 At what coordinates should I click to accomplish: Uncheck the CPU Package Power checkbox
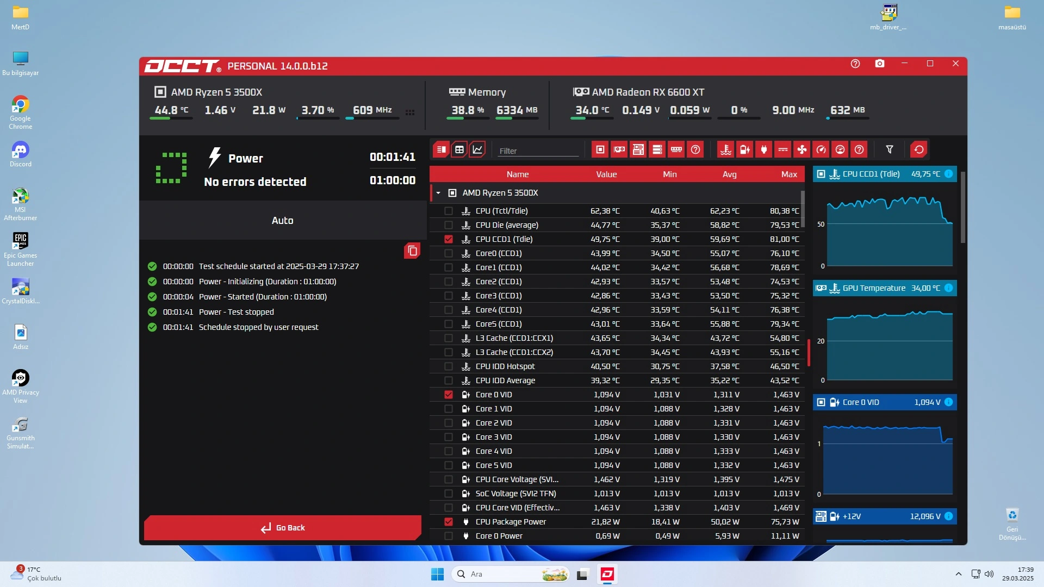pos(449,522)
